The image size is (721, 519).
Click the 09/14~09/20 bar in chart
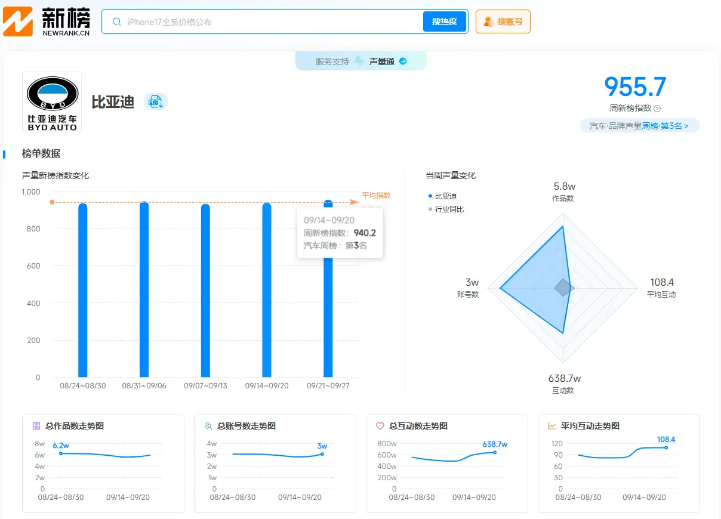[267, 290]
